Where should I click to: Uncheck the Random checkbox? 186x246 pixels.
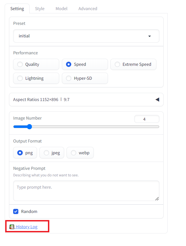[16, 212]
